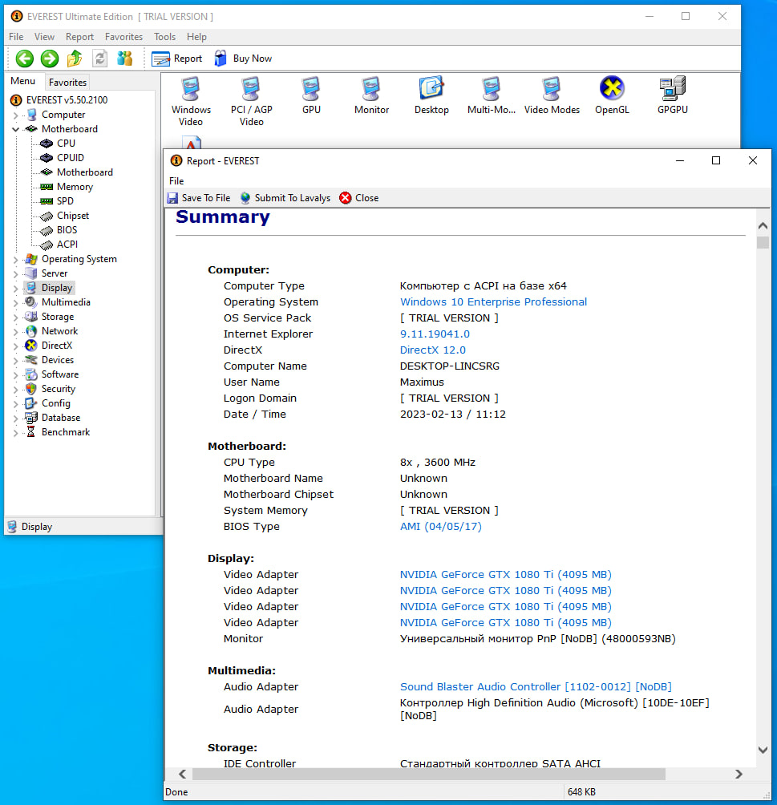Expand the Multimedia tree node
Screen dimensions: 777x805
(x=15, y=302)
